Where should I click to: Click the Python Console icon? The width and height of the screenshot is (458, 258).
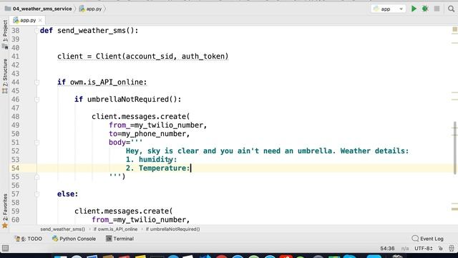[55, 239]
